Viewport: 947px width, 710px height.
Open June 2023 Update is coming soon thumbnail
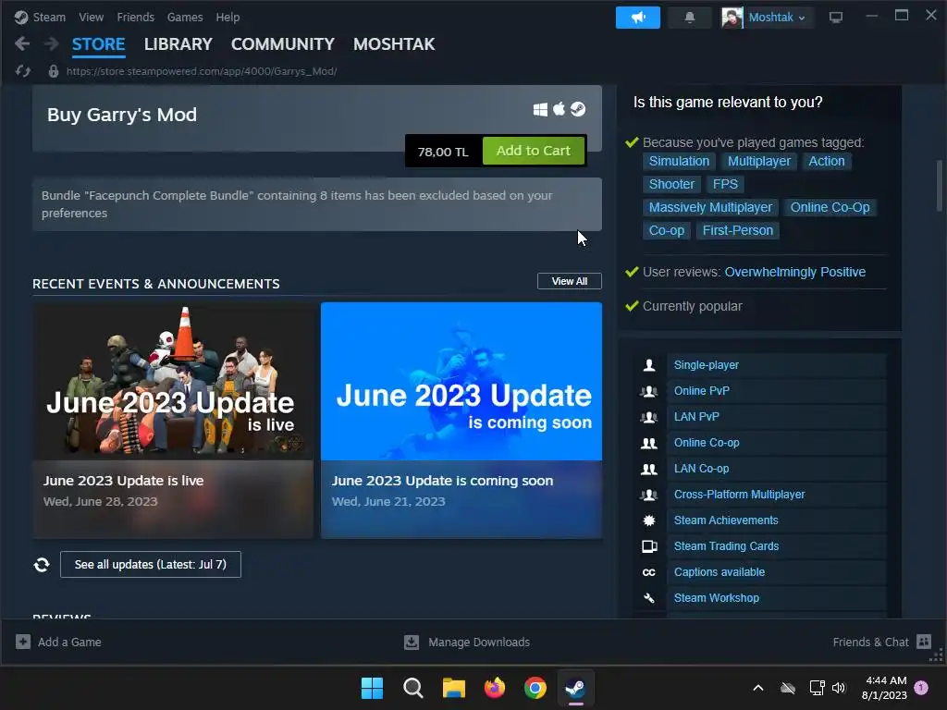pos(461,382)
